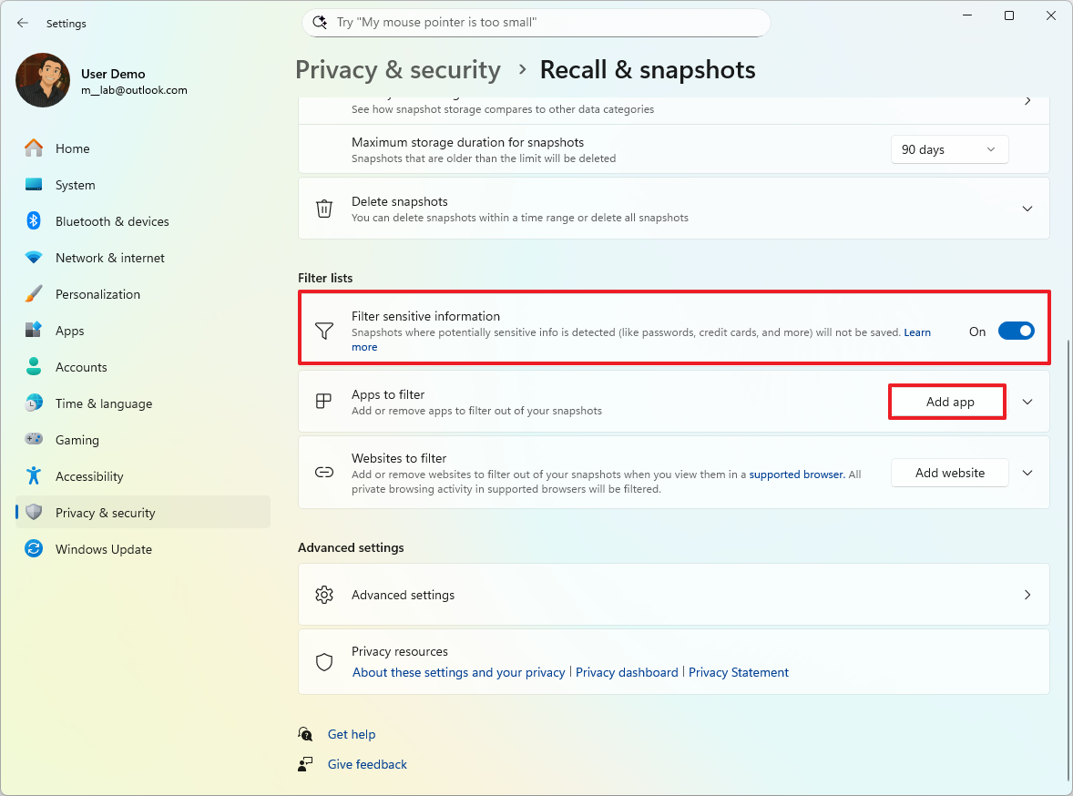1073x796 pixels.
Task: Click the Gaming controller icon in sidebar
Action: click(34, 440)
